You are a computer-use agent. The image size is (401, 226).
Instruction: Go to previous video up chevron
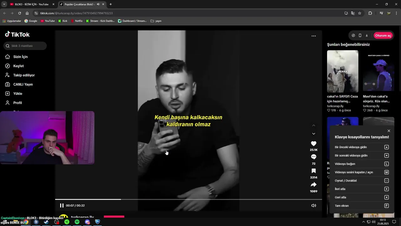pyautogui.click(x=314, y=125)
